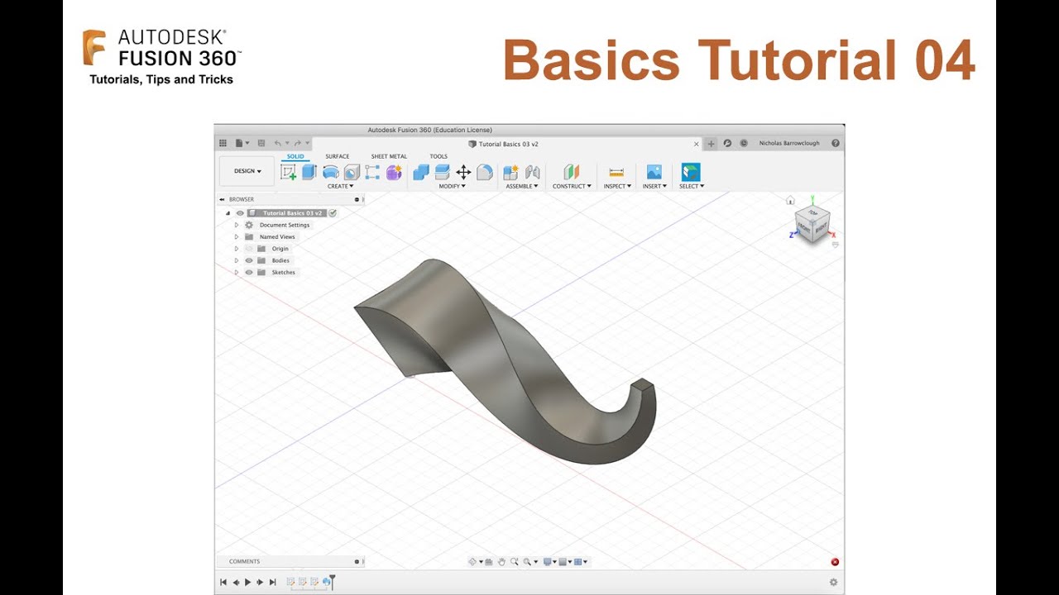
Task: Toggle activate radio button on root component
Action: (333, 213)
